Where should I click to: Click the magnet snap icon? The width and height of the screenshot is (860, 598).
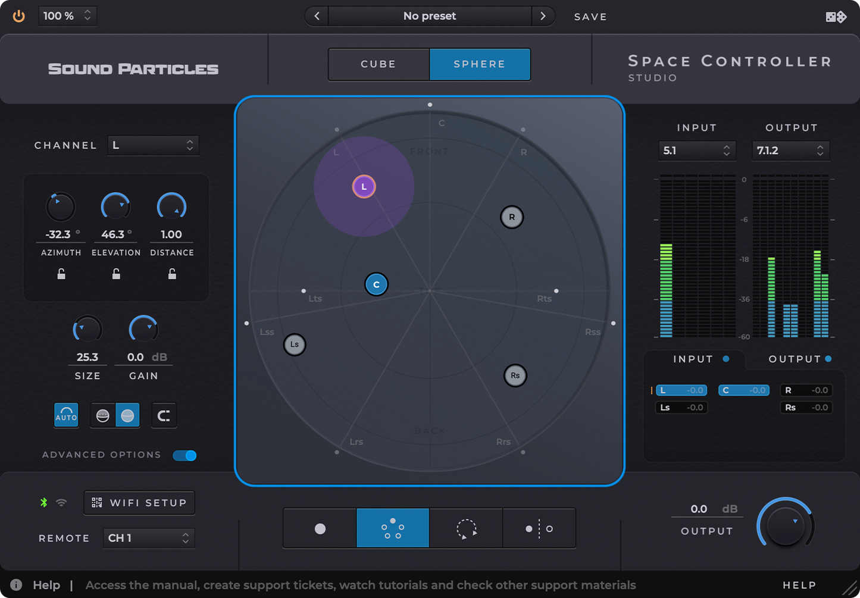click(x=164, y=415)
